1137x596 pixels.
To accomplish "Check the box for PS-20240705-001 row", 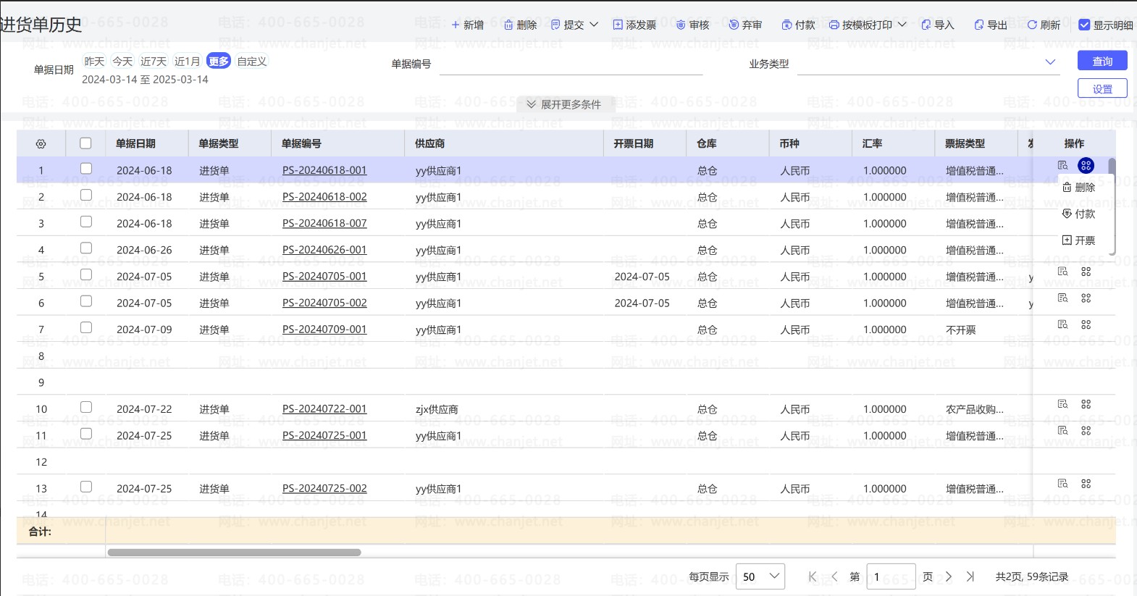I will pyautogui.click(x=86, y=274).
